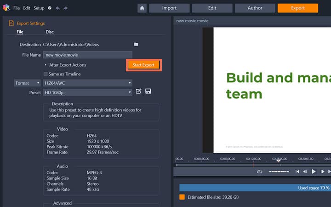
Task: Click the Pinnacle Studio logo icon
Action: click(x=6, y=8)
